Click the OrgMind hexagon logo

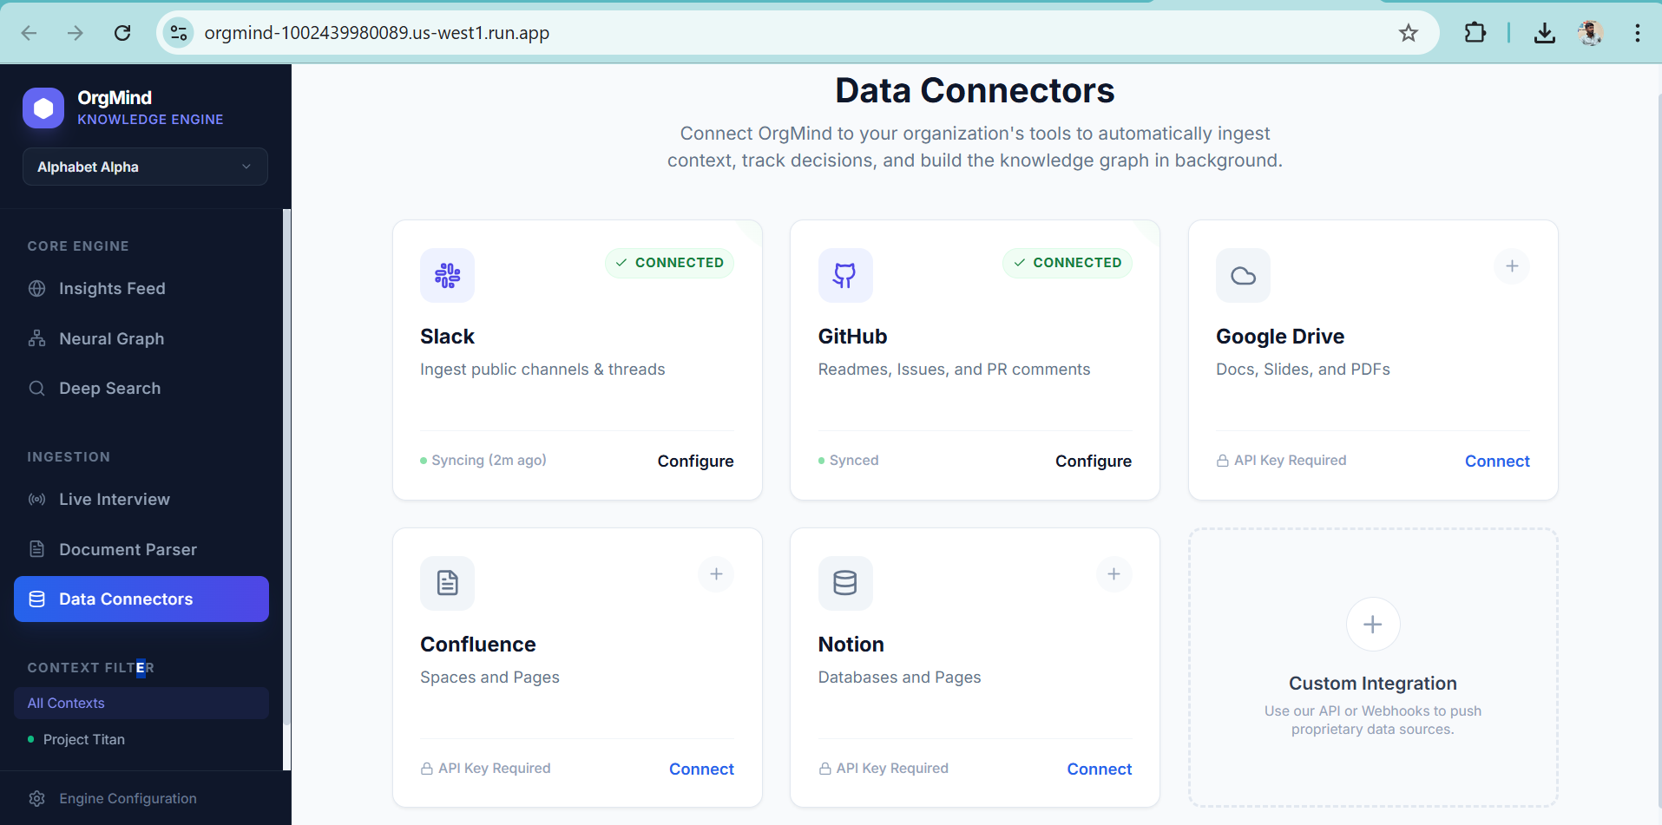(x=43, y=108)
